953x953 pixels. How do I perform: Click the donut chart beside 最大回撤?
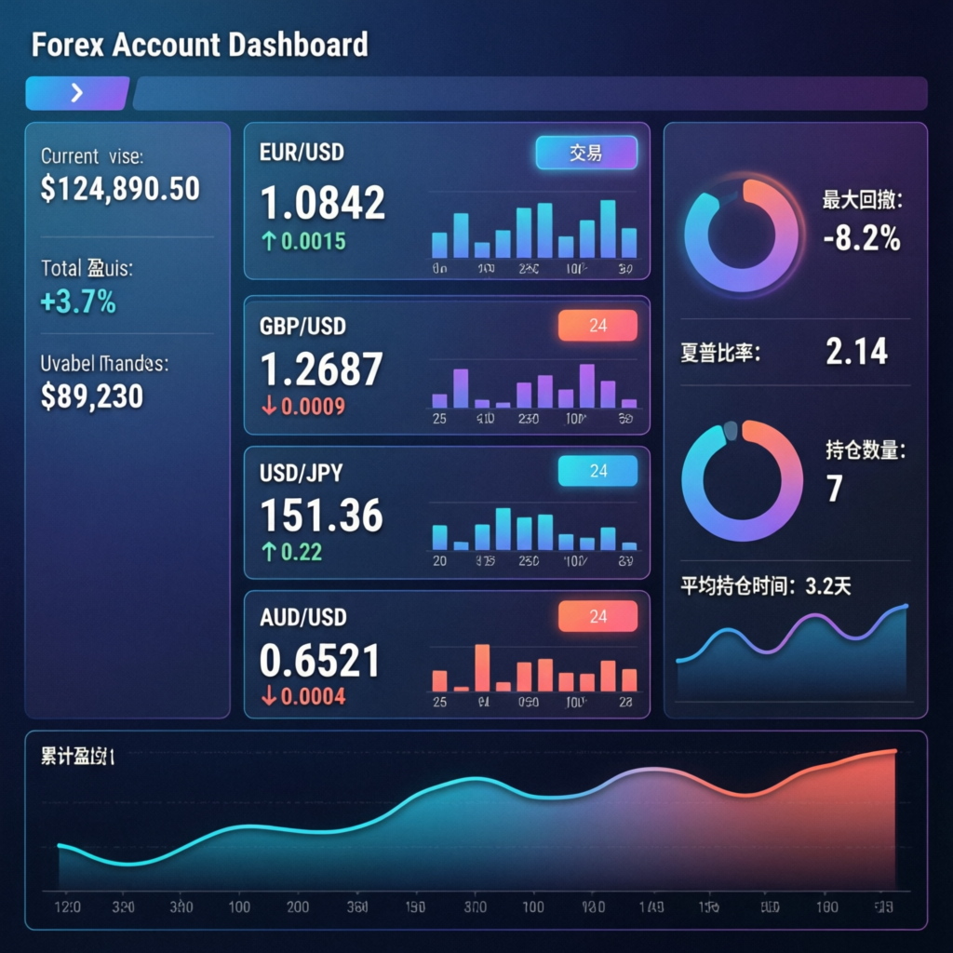(x=742, y=235)
